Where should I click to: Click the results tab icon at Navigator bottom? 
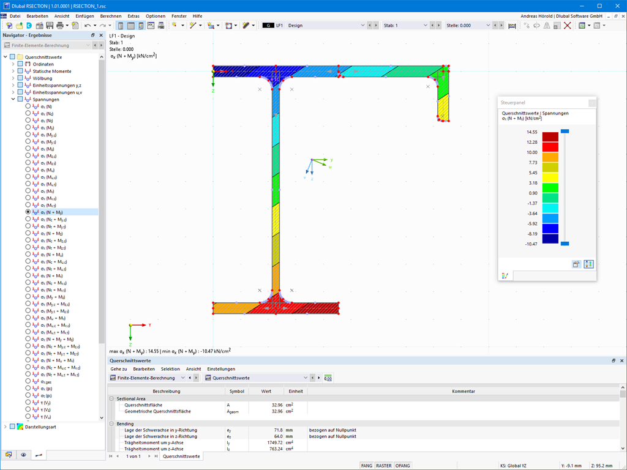[39, 455]
